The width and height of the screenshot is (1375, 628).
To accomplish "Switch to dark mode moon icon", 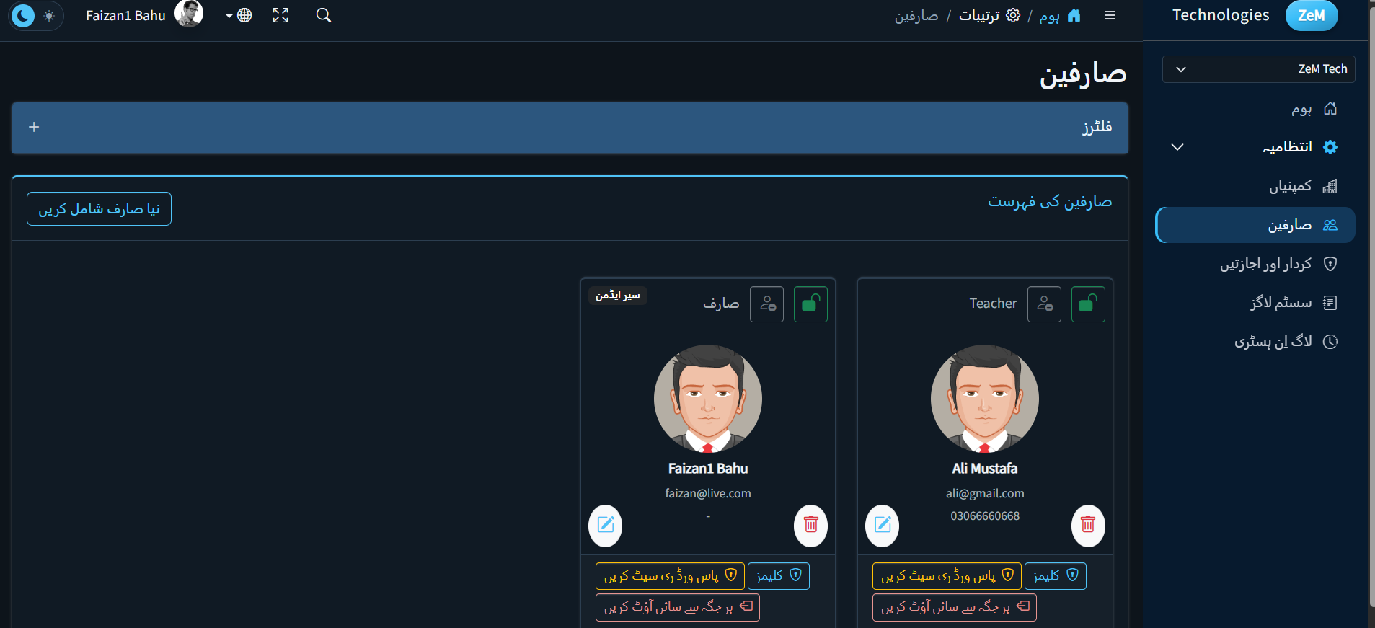I will pos(23,15).
